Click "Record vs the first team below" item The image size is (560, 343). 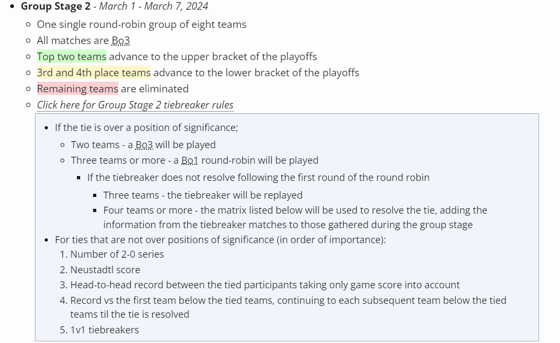click(288, 300)
